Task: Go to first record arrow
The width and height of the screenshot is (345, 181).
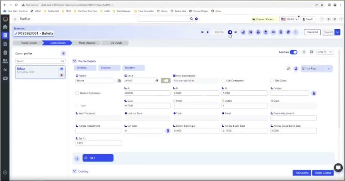Action: [x=202, y=32]
